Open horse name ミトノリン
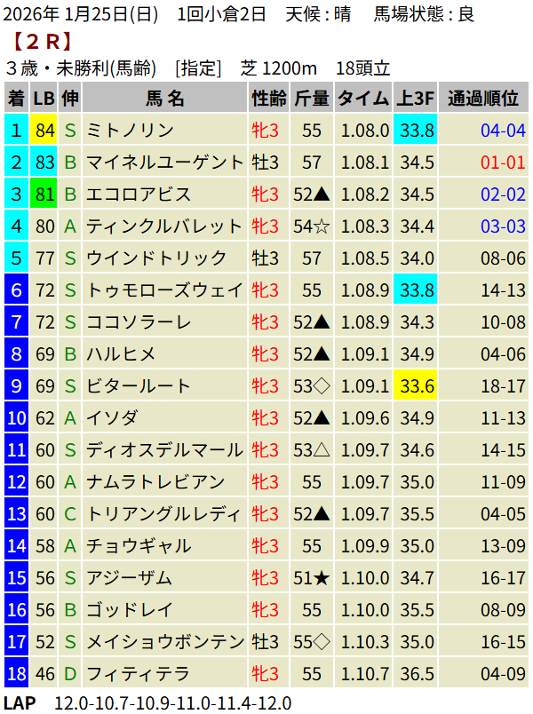533x714 pixels. click(x=130, y=131)
